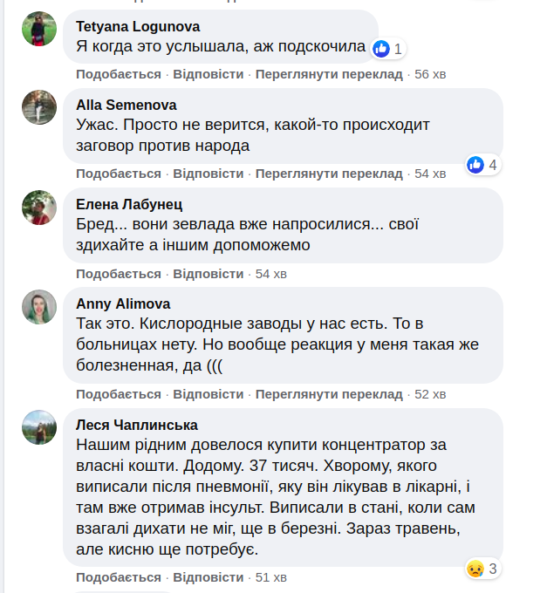Click the 52 хв timestamp on Anny's comment
Image resolution: width=547 pixels, height=593 pixels.
click(430, 394)
